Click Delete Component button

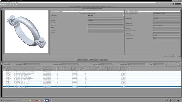104,59
